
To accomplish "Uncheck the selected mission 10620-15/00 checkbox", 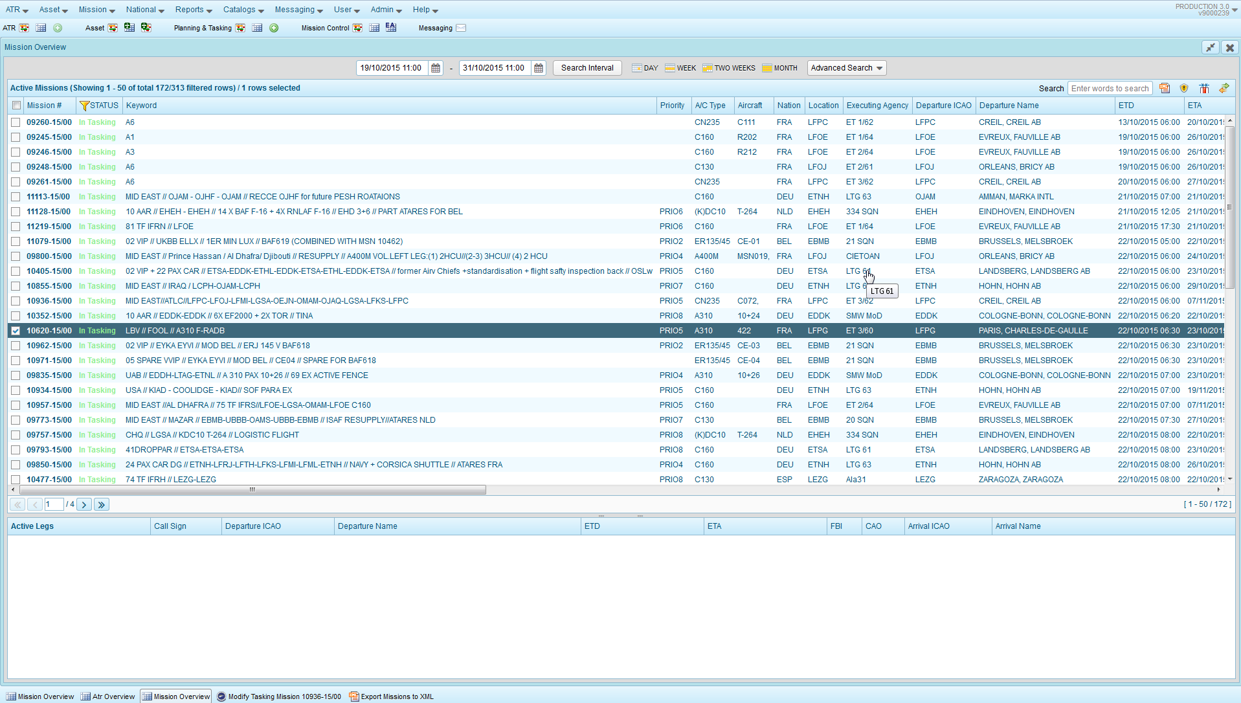I will pyautogui.click(x=16, y=331).
